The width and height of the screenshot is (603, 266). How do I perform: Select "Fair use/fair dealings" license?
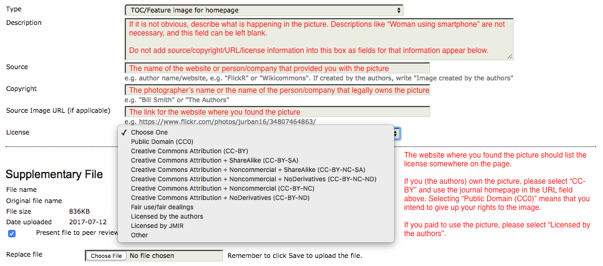pos(162,207)
